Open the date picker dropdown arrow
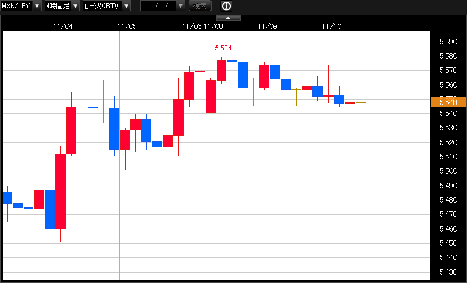 tap(180, 6)
